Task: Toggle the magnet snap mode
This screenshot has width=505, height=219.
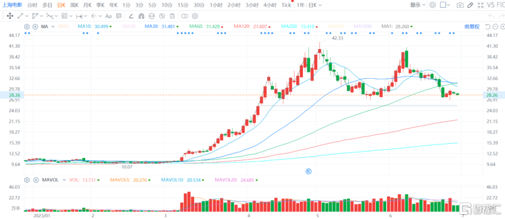Action: click(x=141, y=16)
